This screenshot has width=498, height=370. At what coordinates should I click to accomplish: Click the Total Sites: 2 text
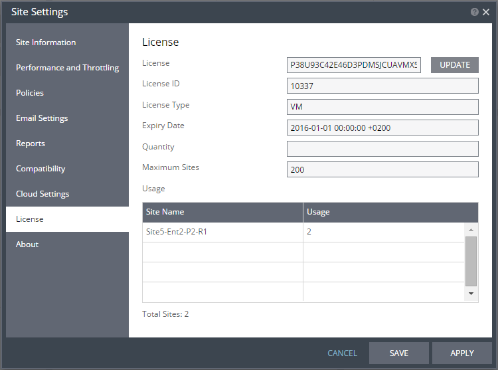[165, 314]
